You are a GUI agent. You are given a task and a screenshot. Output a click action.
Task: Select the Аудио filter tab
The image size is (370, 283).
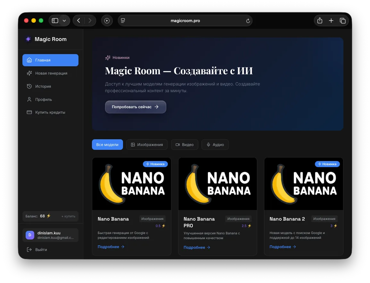pyautogui.click(x=215, y=145)
